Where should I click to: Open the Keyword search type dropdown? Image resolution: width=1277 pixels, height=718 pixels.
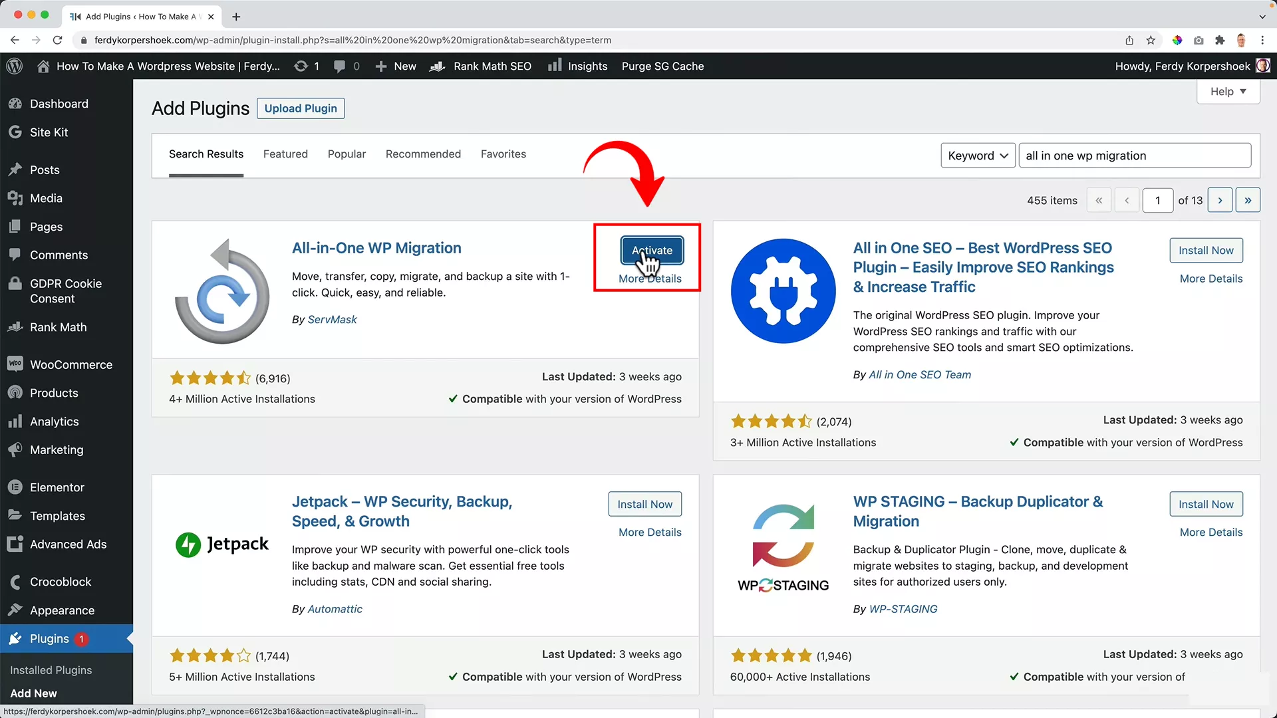click(978, 156)
